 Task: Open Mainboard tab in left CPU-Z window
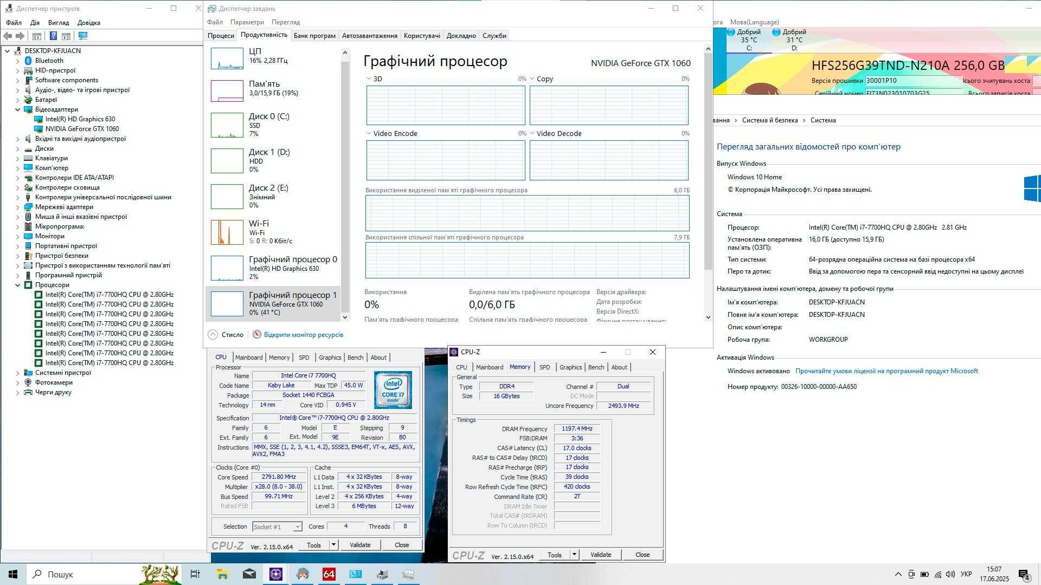249,357
